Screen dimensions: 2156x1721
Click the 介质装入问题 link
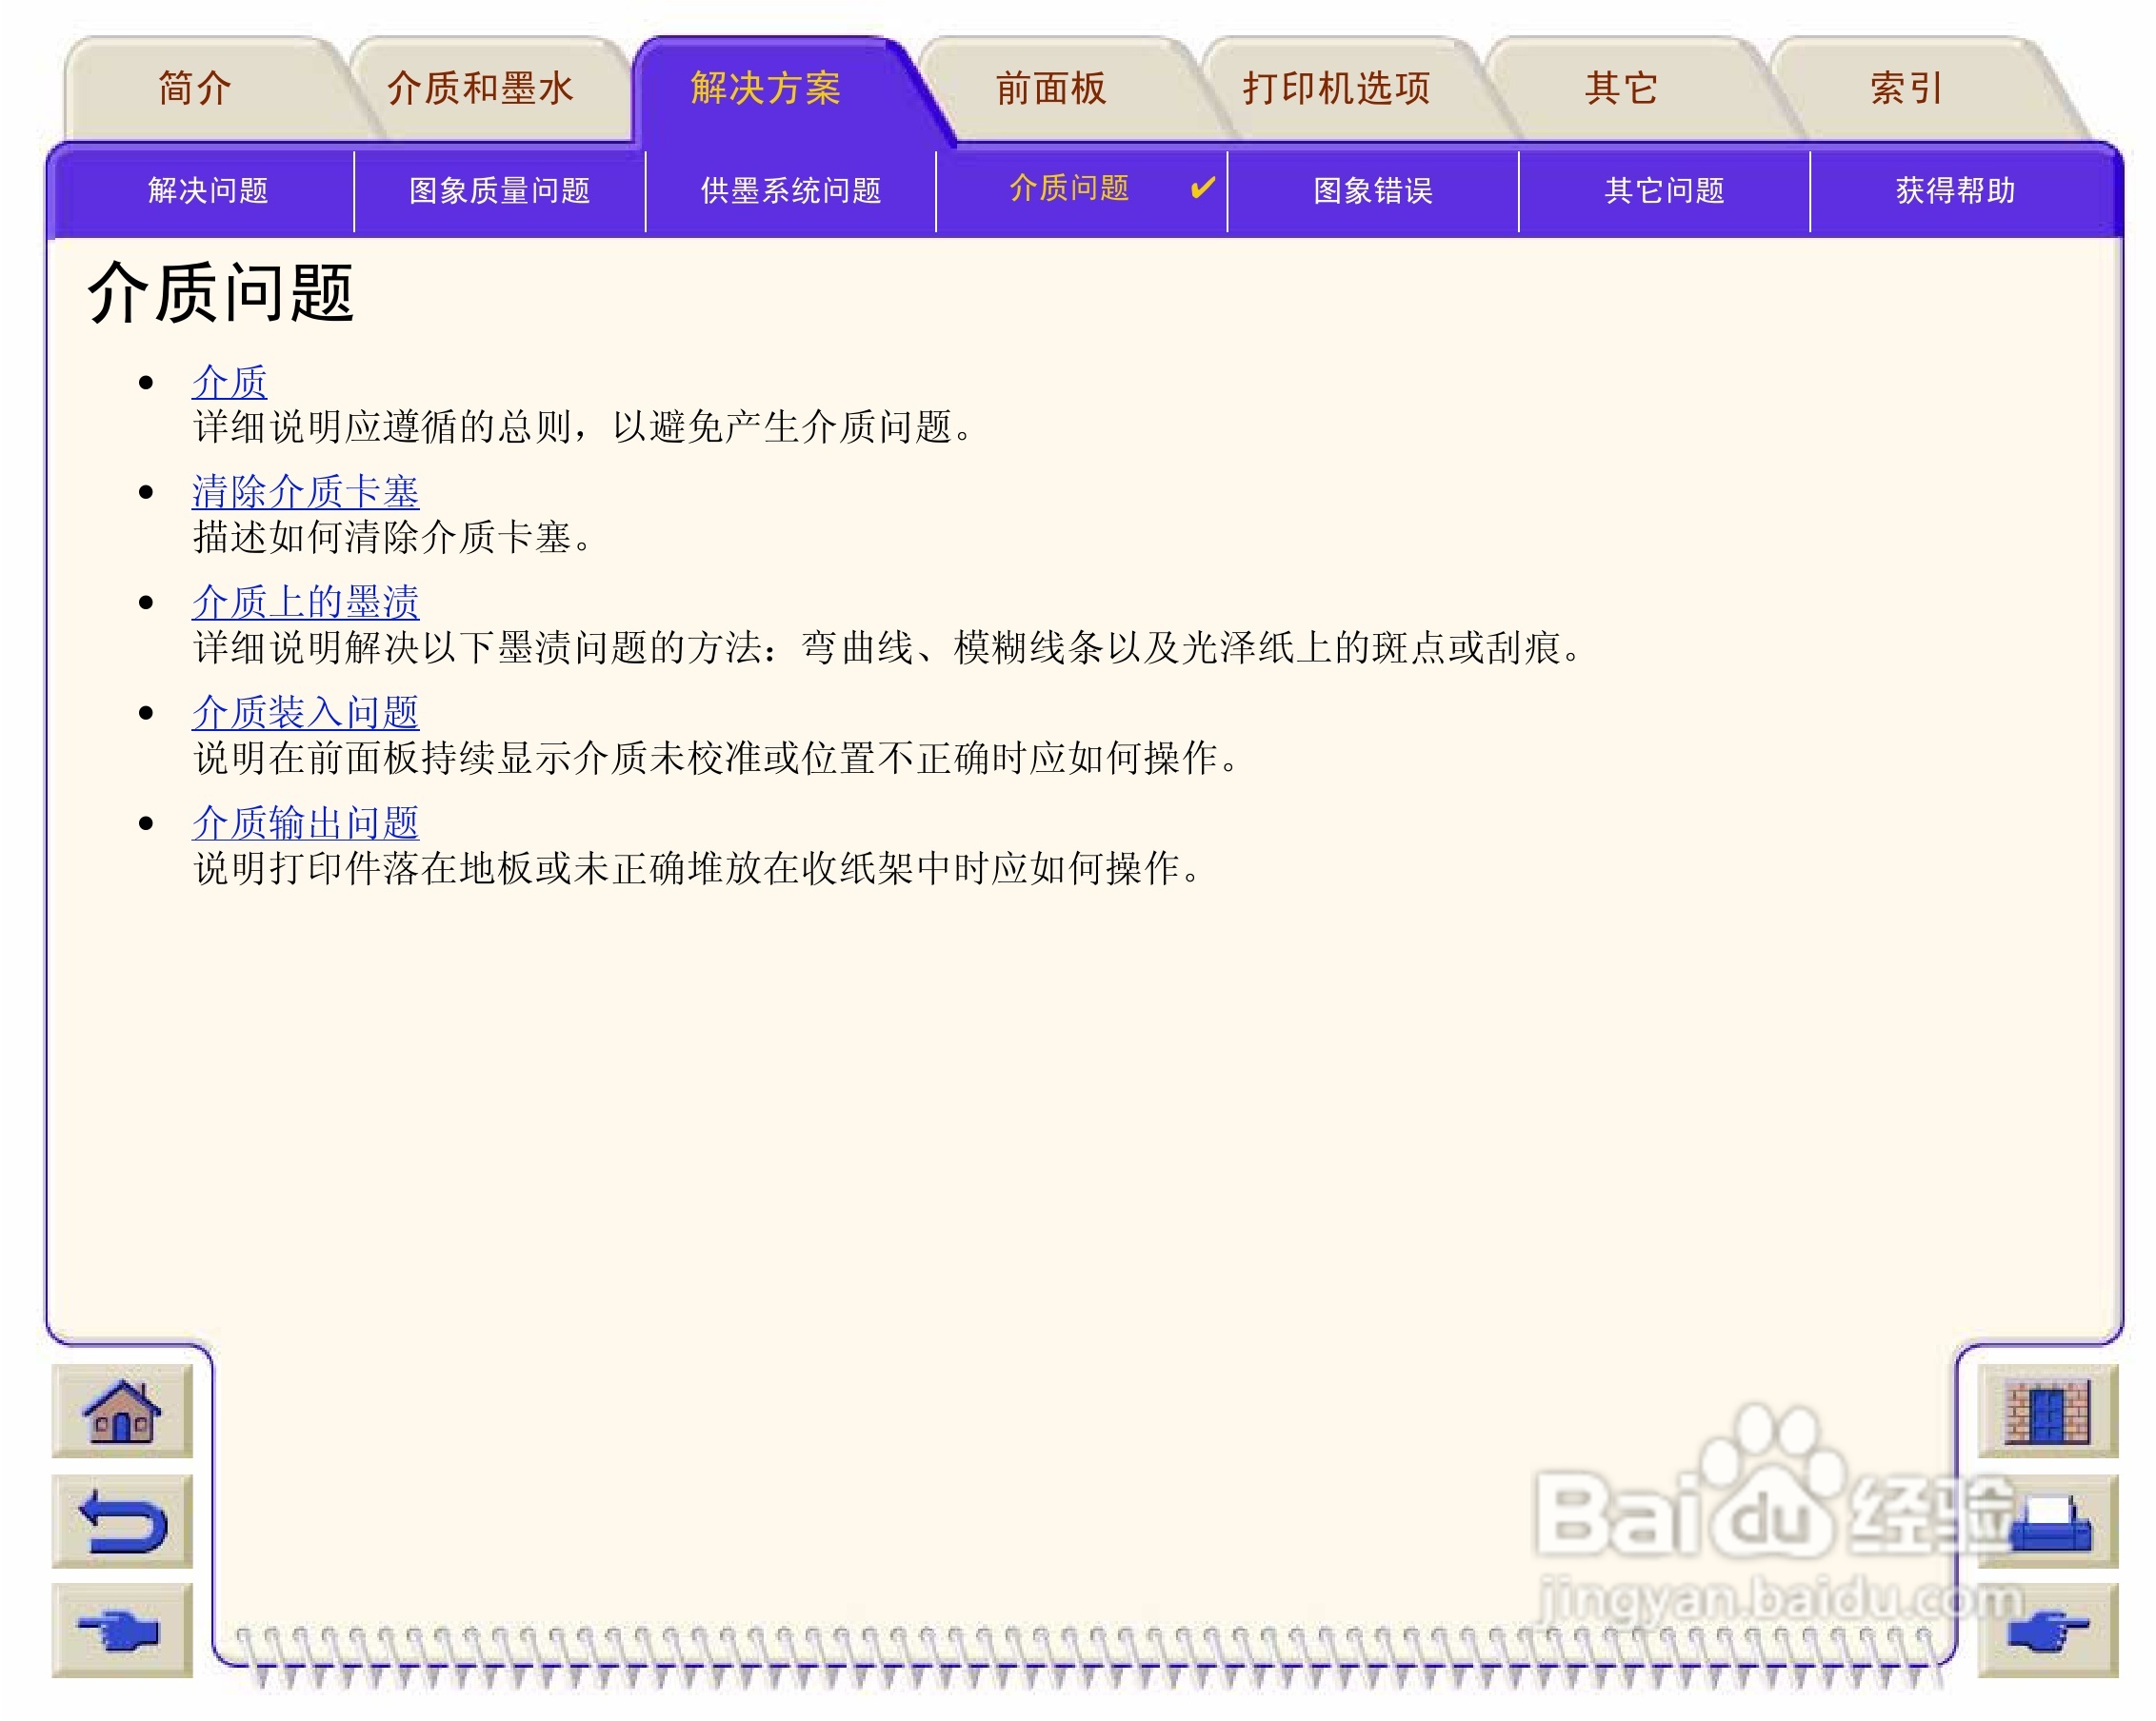point(305,713)
